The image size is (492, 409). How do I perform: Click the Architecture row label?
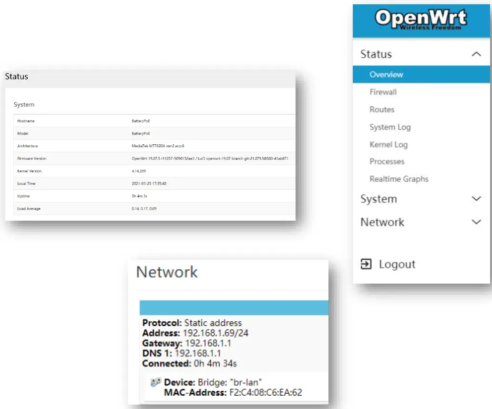[28, 146]
